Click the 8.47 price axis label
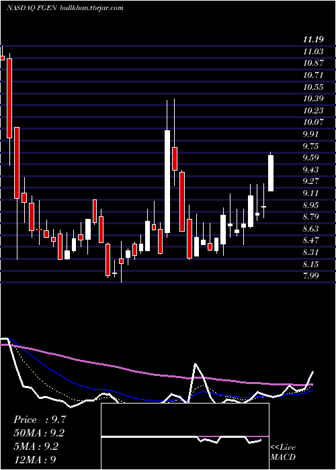 310,240
